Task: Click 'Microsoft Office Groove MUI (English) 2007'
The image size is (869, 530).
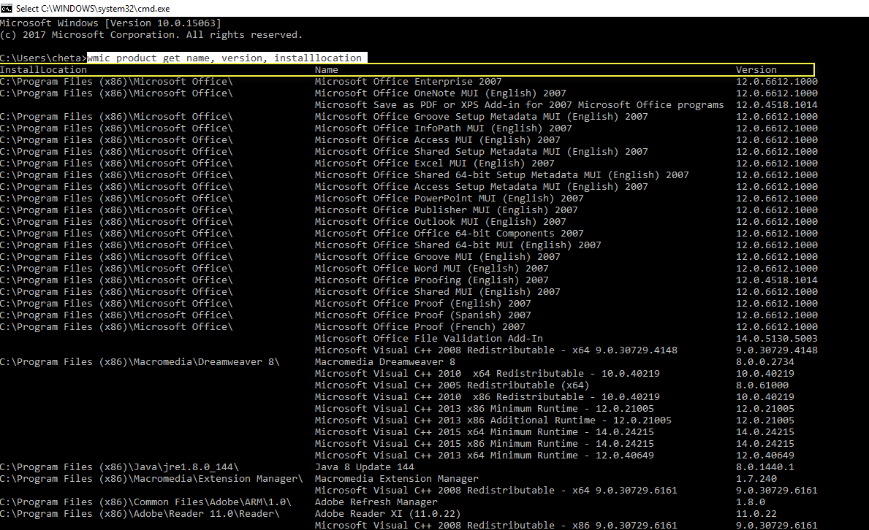Action: (x=437, y=256)
